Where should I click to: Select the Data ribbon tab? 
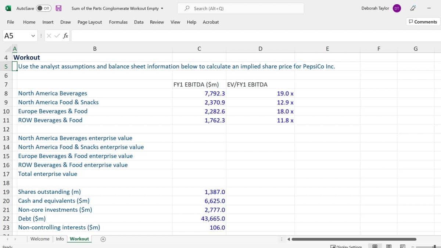[x=139, y=22]
